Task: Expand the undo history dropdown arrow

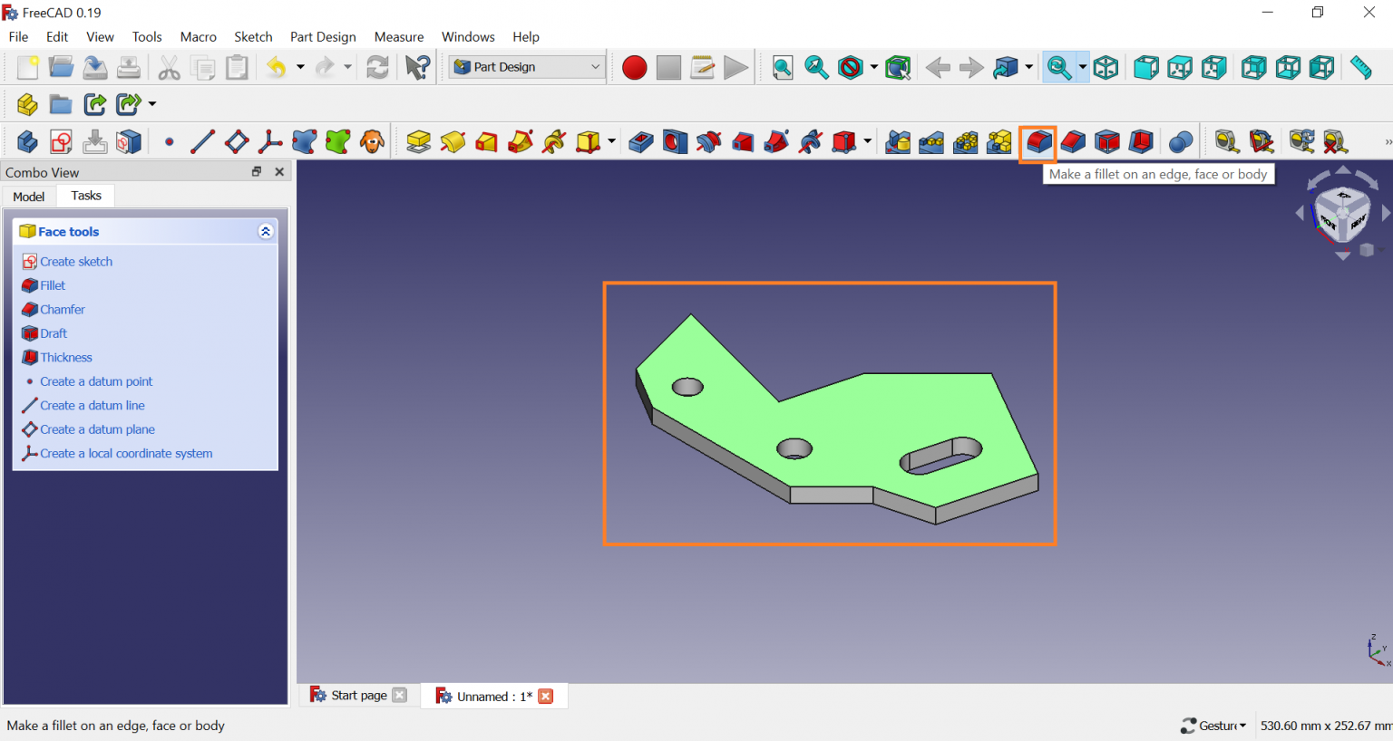Action: point(300,68)
